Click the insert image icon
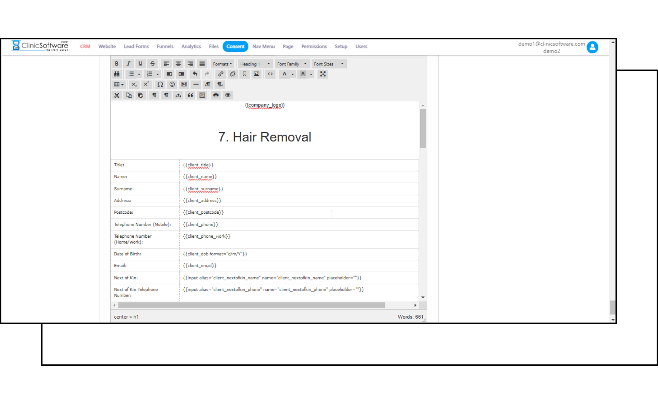658x411 pixels. pyautogui.click(x=256, y=74)
